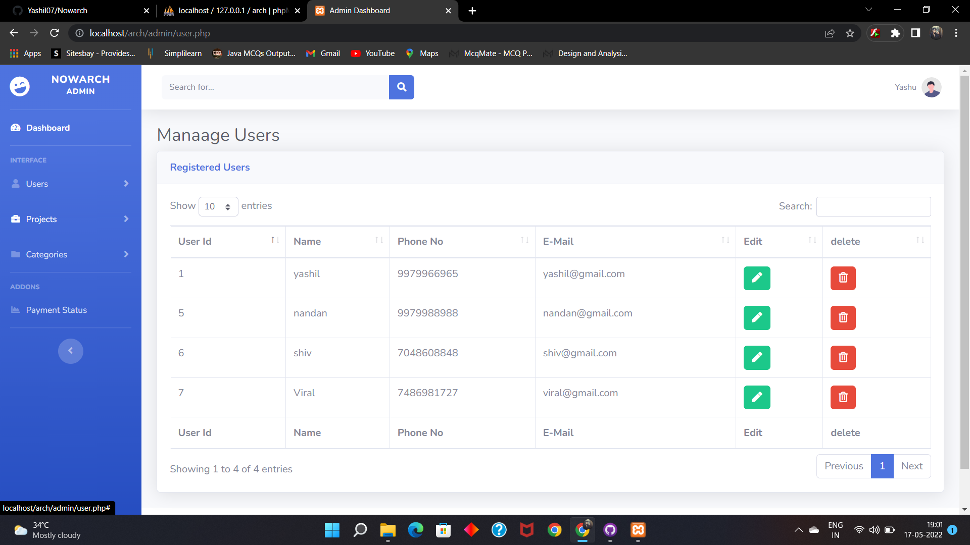Click inside the Search filter field
Viewport: 970px width, 545px height.
tap(873, 206)
